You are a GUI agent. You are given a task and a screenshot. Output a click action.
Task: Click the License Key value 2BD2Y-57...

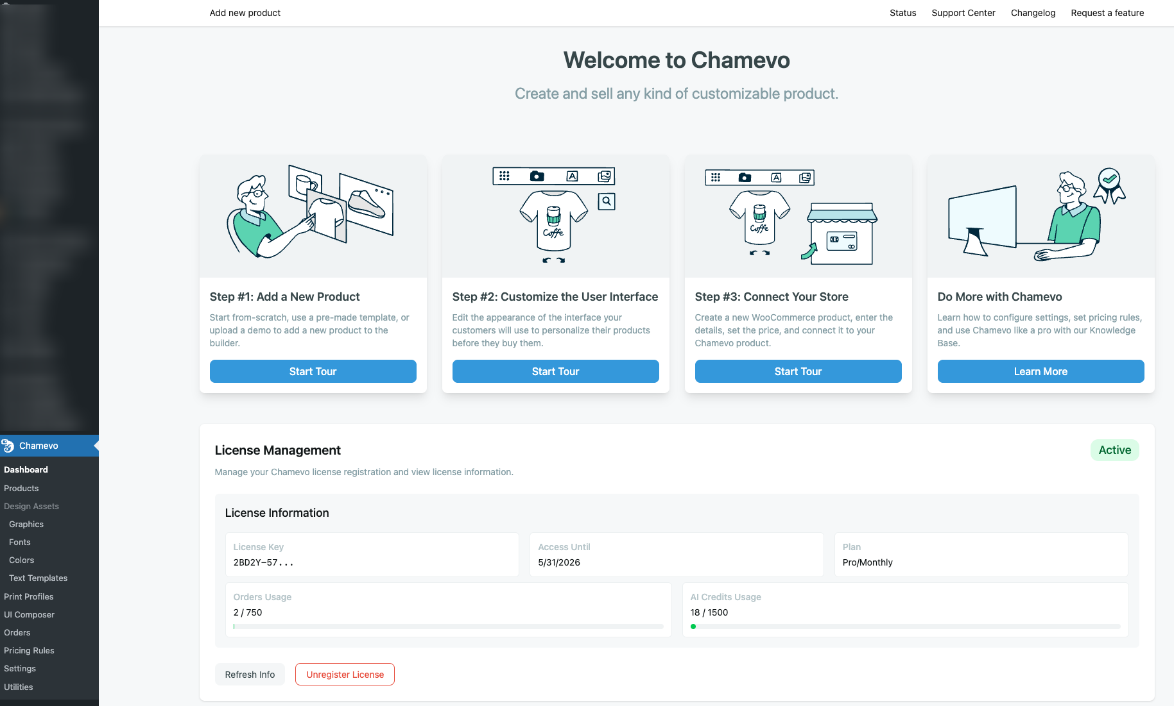[263, 562]
